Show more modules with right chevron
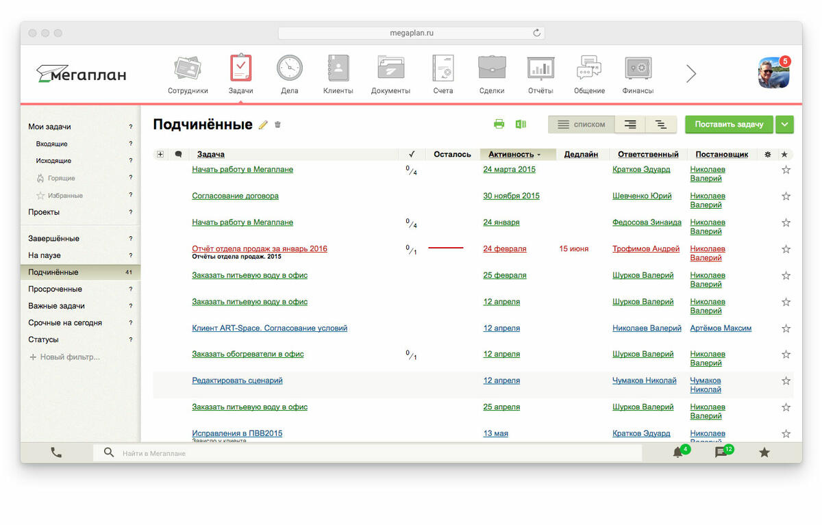The image size is (822, 525). tap(691, 74)
